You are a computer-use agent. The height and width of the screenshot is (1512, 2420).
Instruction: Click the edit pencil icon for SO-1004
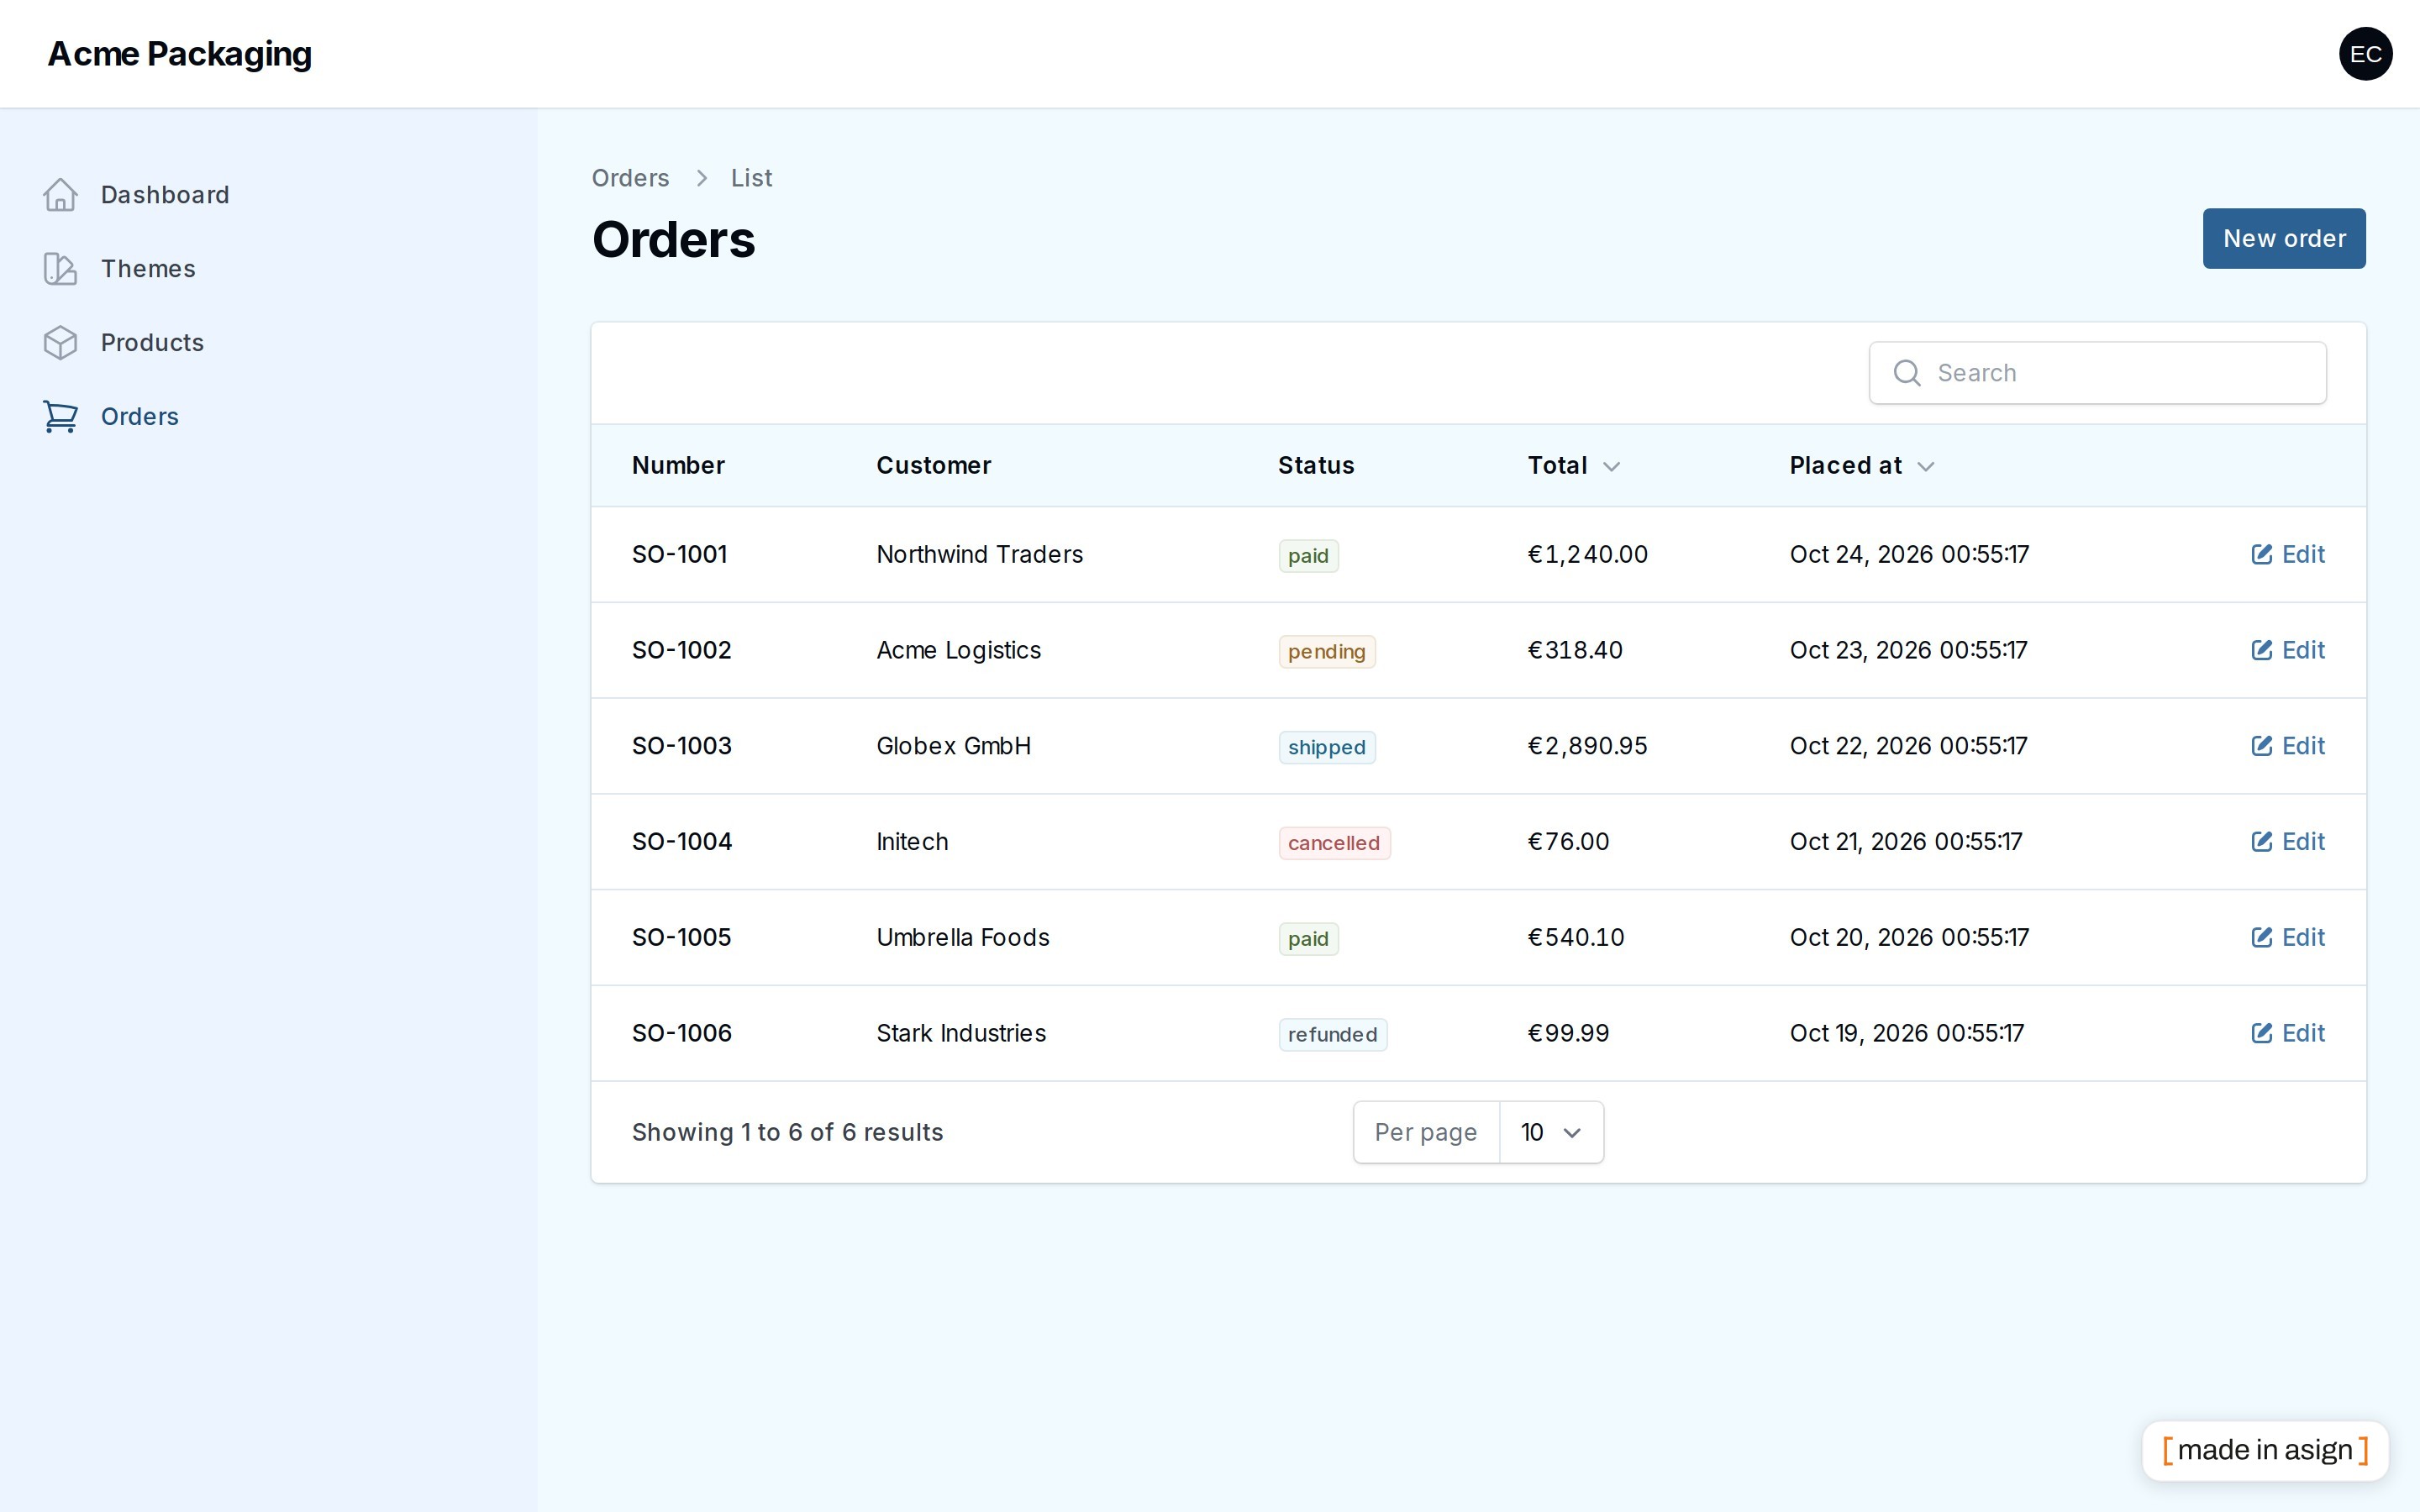tap(2261, 842)
